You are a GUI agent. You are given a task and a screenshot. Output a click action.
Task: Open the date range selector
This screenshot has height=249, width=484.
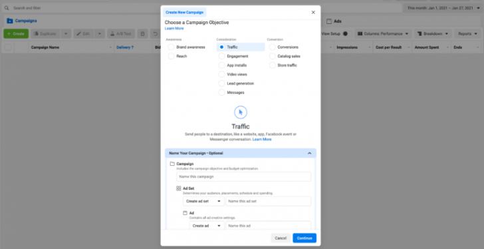click(x=443, y=8)
